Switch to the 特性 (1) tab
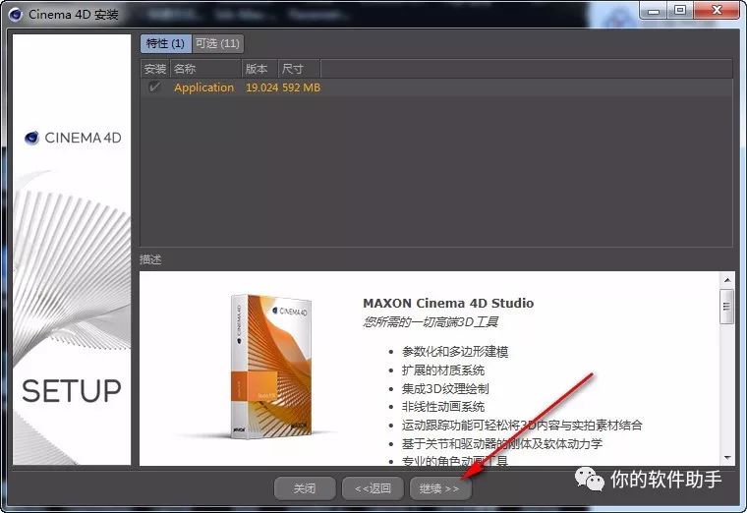 pos(165,43)
